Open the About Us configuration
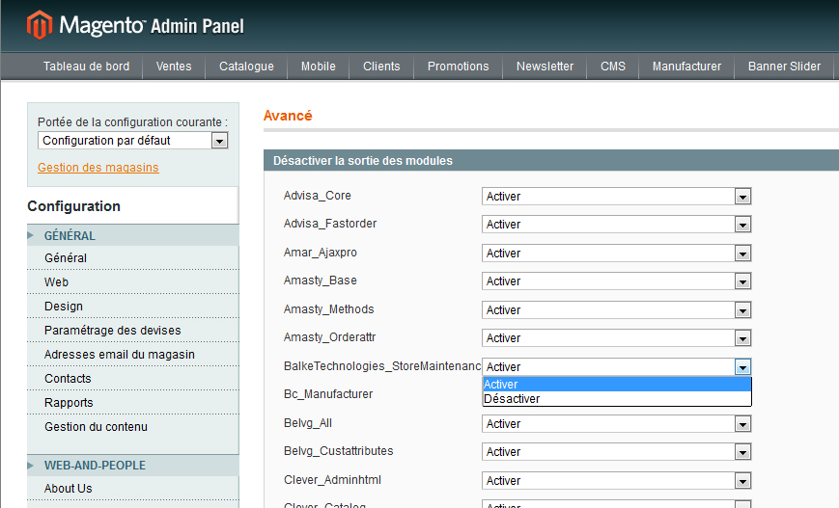 pos(69,489)
